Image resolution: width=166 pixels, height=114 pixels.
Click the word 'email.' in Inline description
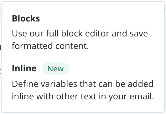142,97
